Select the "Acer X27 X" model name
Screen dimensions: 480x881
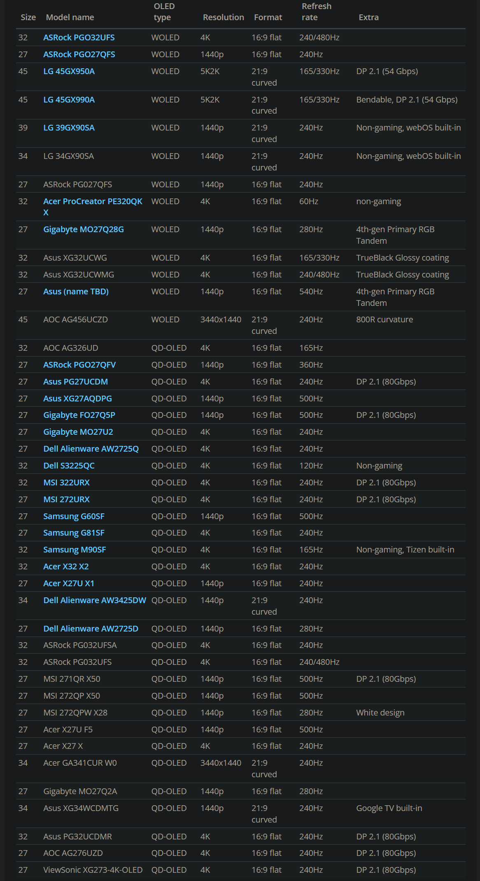(63, 746)
